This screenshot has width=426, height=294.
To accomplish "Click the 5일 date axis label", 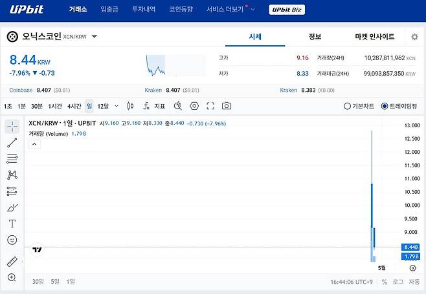I will [x=382, y=268].
